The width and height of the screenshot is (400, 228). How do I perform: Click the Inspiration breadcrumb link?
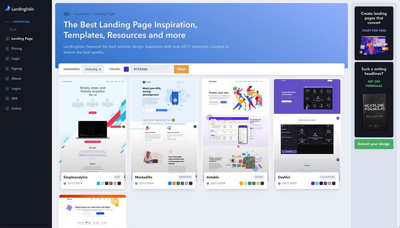(x=81, y=14)
